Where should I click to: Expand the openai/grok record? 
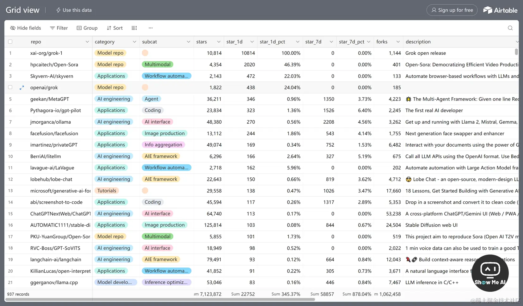[22, 88]
